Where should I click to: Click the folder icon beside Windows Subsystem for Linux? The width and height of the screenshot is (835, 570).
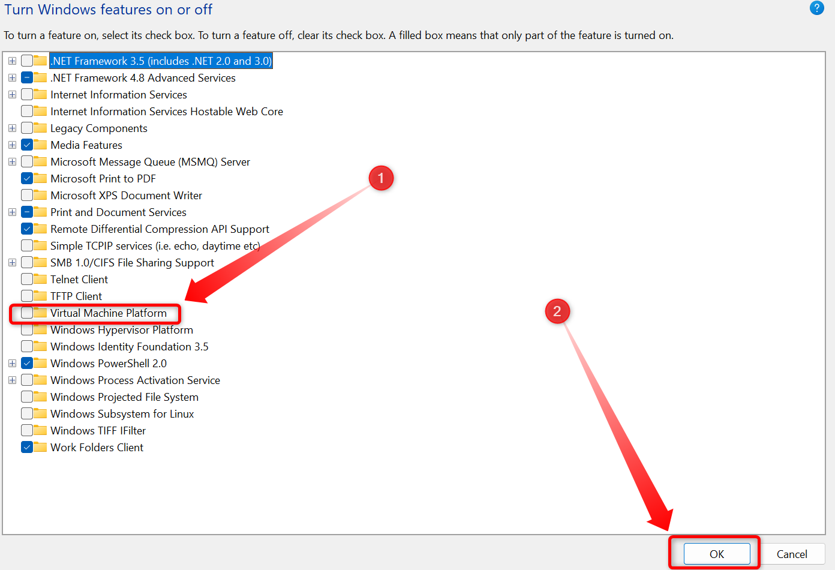click(x=40, y=413)
